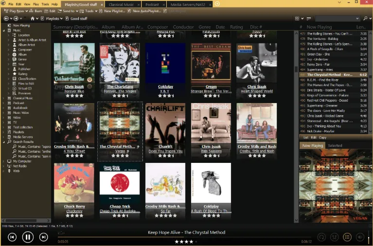Toggle the Now Playing list button
The height and width of the screenshot is (246, 373).
pos(347,237)
